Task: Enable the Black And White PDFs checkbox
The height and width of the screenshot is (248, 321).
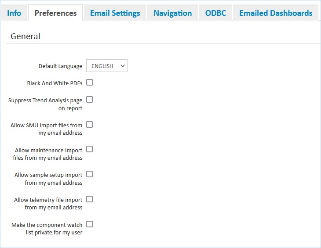Action: tap(90, 83)
